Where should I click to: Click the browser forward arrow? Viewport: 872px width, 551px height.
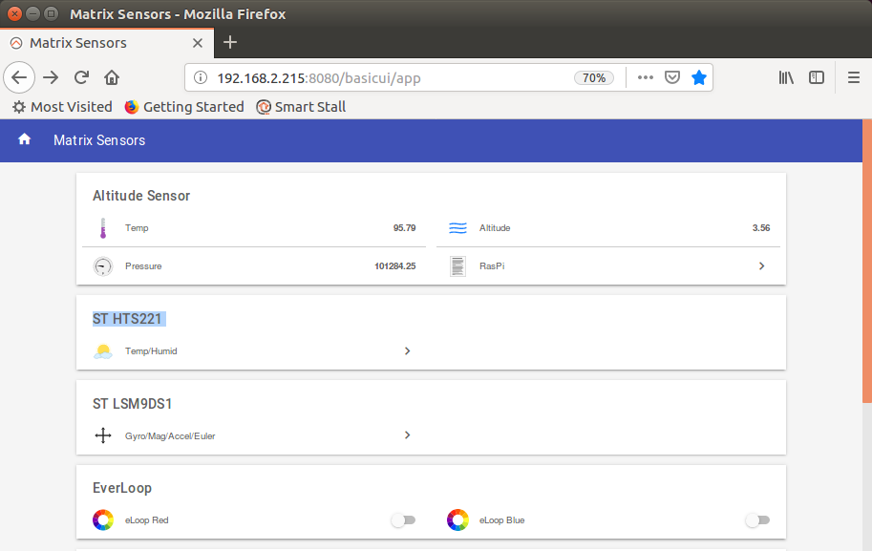coord(51,77)
